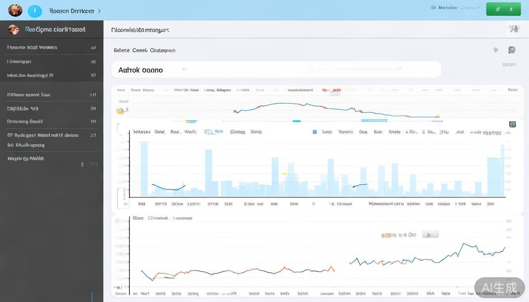Screen dimensions: 529x302
Task: Expand the chevron next to the top bar title
Action: pyautogui.click(x=99, y=11)
